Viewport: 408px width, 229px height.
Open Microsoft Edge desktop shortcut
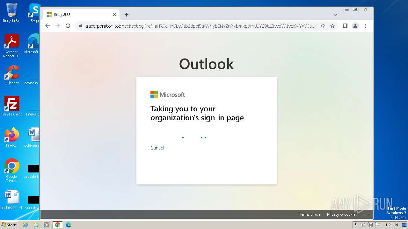32,44
